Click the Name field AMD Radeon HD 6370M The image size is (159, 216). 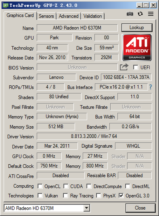(x=77, y=28)
